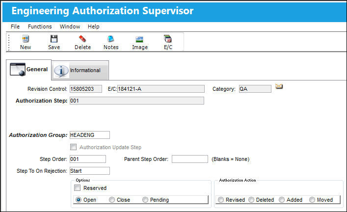Switch to the Informational tab label

(x=85, y=70)
